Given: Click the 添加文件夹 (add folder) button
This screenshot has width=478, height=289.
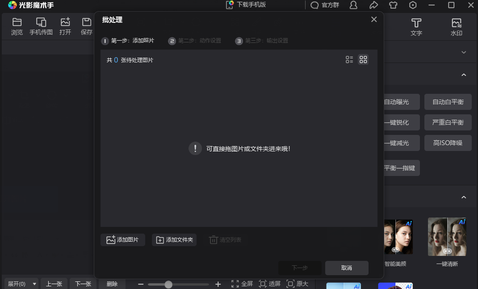Looking at the screenshot, I should coord(174,240).
